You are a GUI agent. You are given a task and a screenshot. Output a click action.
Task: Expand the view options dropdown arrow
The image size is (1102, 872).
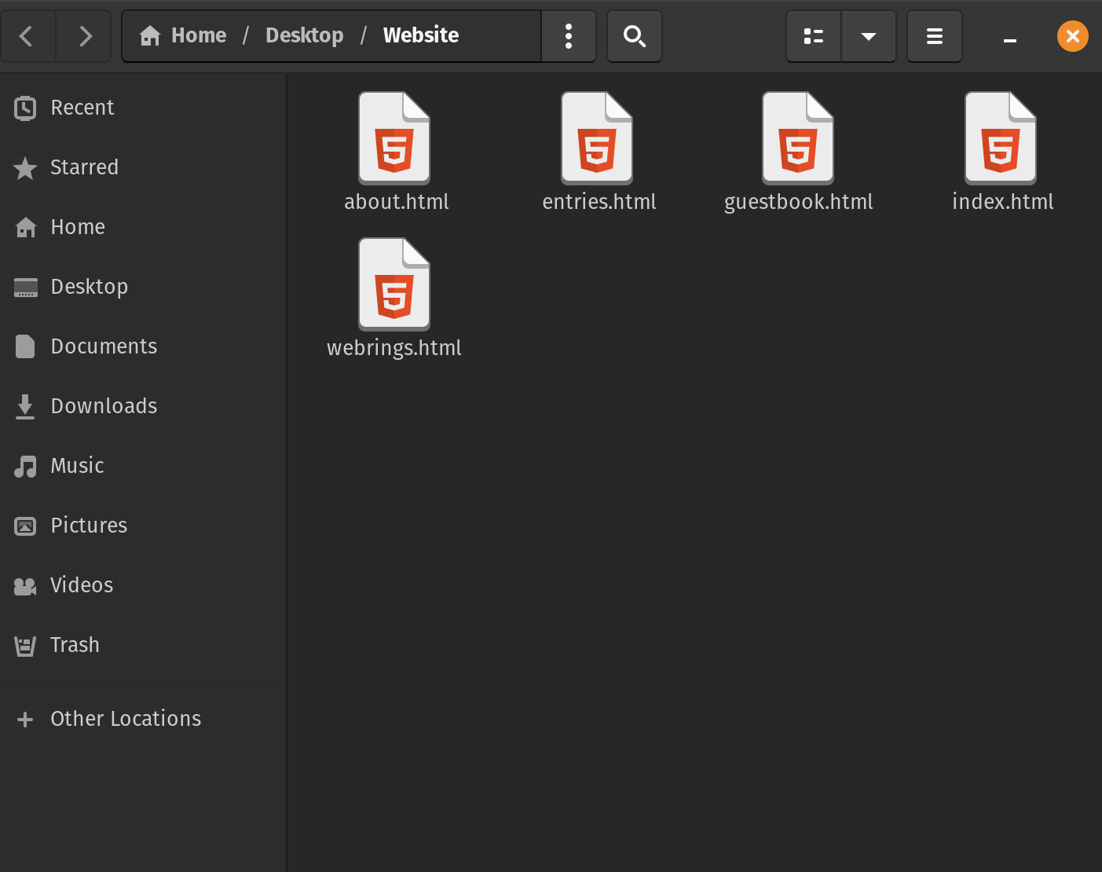tap(868, 36)
